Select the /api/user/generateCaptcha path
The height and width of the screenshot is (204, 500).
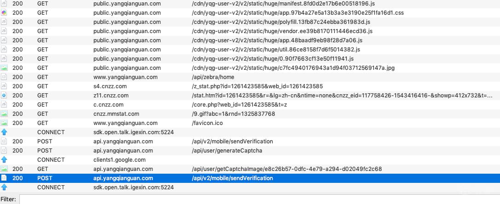click(227, 151)
